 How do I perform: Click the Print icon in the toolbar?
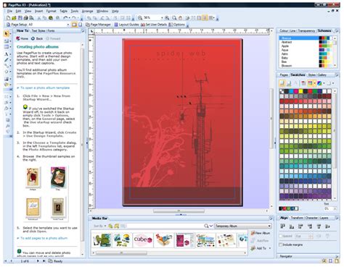point(25,18)
